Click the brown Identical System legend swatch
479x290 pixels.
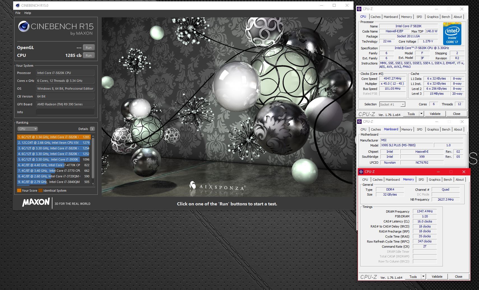(40, 191)
